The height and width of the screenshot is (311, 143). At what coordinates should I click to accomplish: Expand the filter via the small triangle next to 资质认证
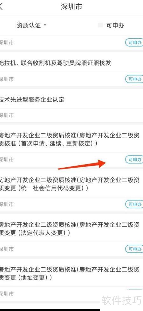coord(45,25)
